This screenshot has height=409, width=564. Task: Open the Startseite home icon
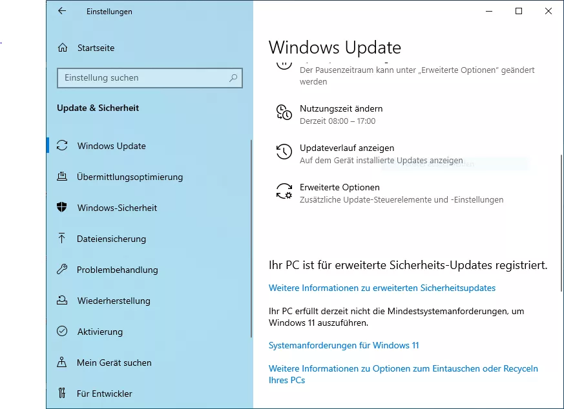[63, 47]
